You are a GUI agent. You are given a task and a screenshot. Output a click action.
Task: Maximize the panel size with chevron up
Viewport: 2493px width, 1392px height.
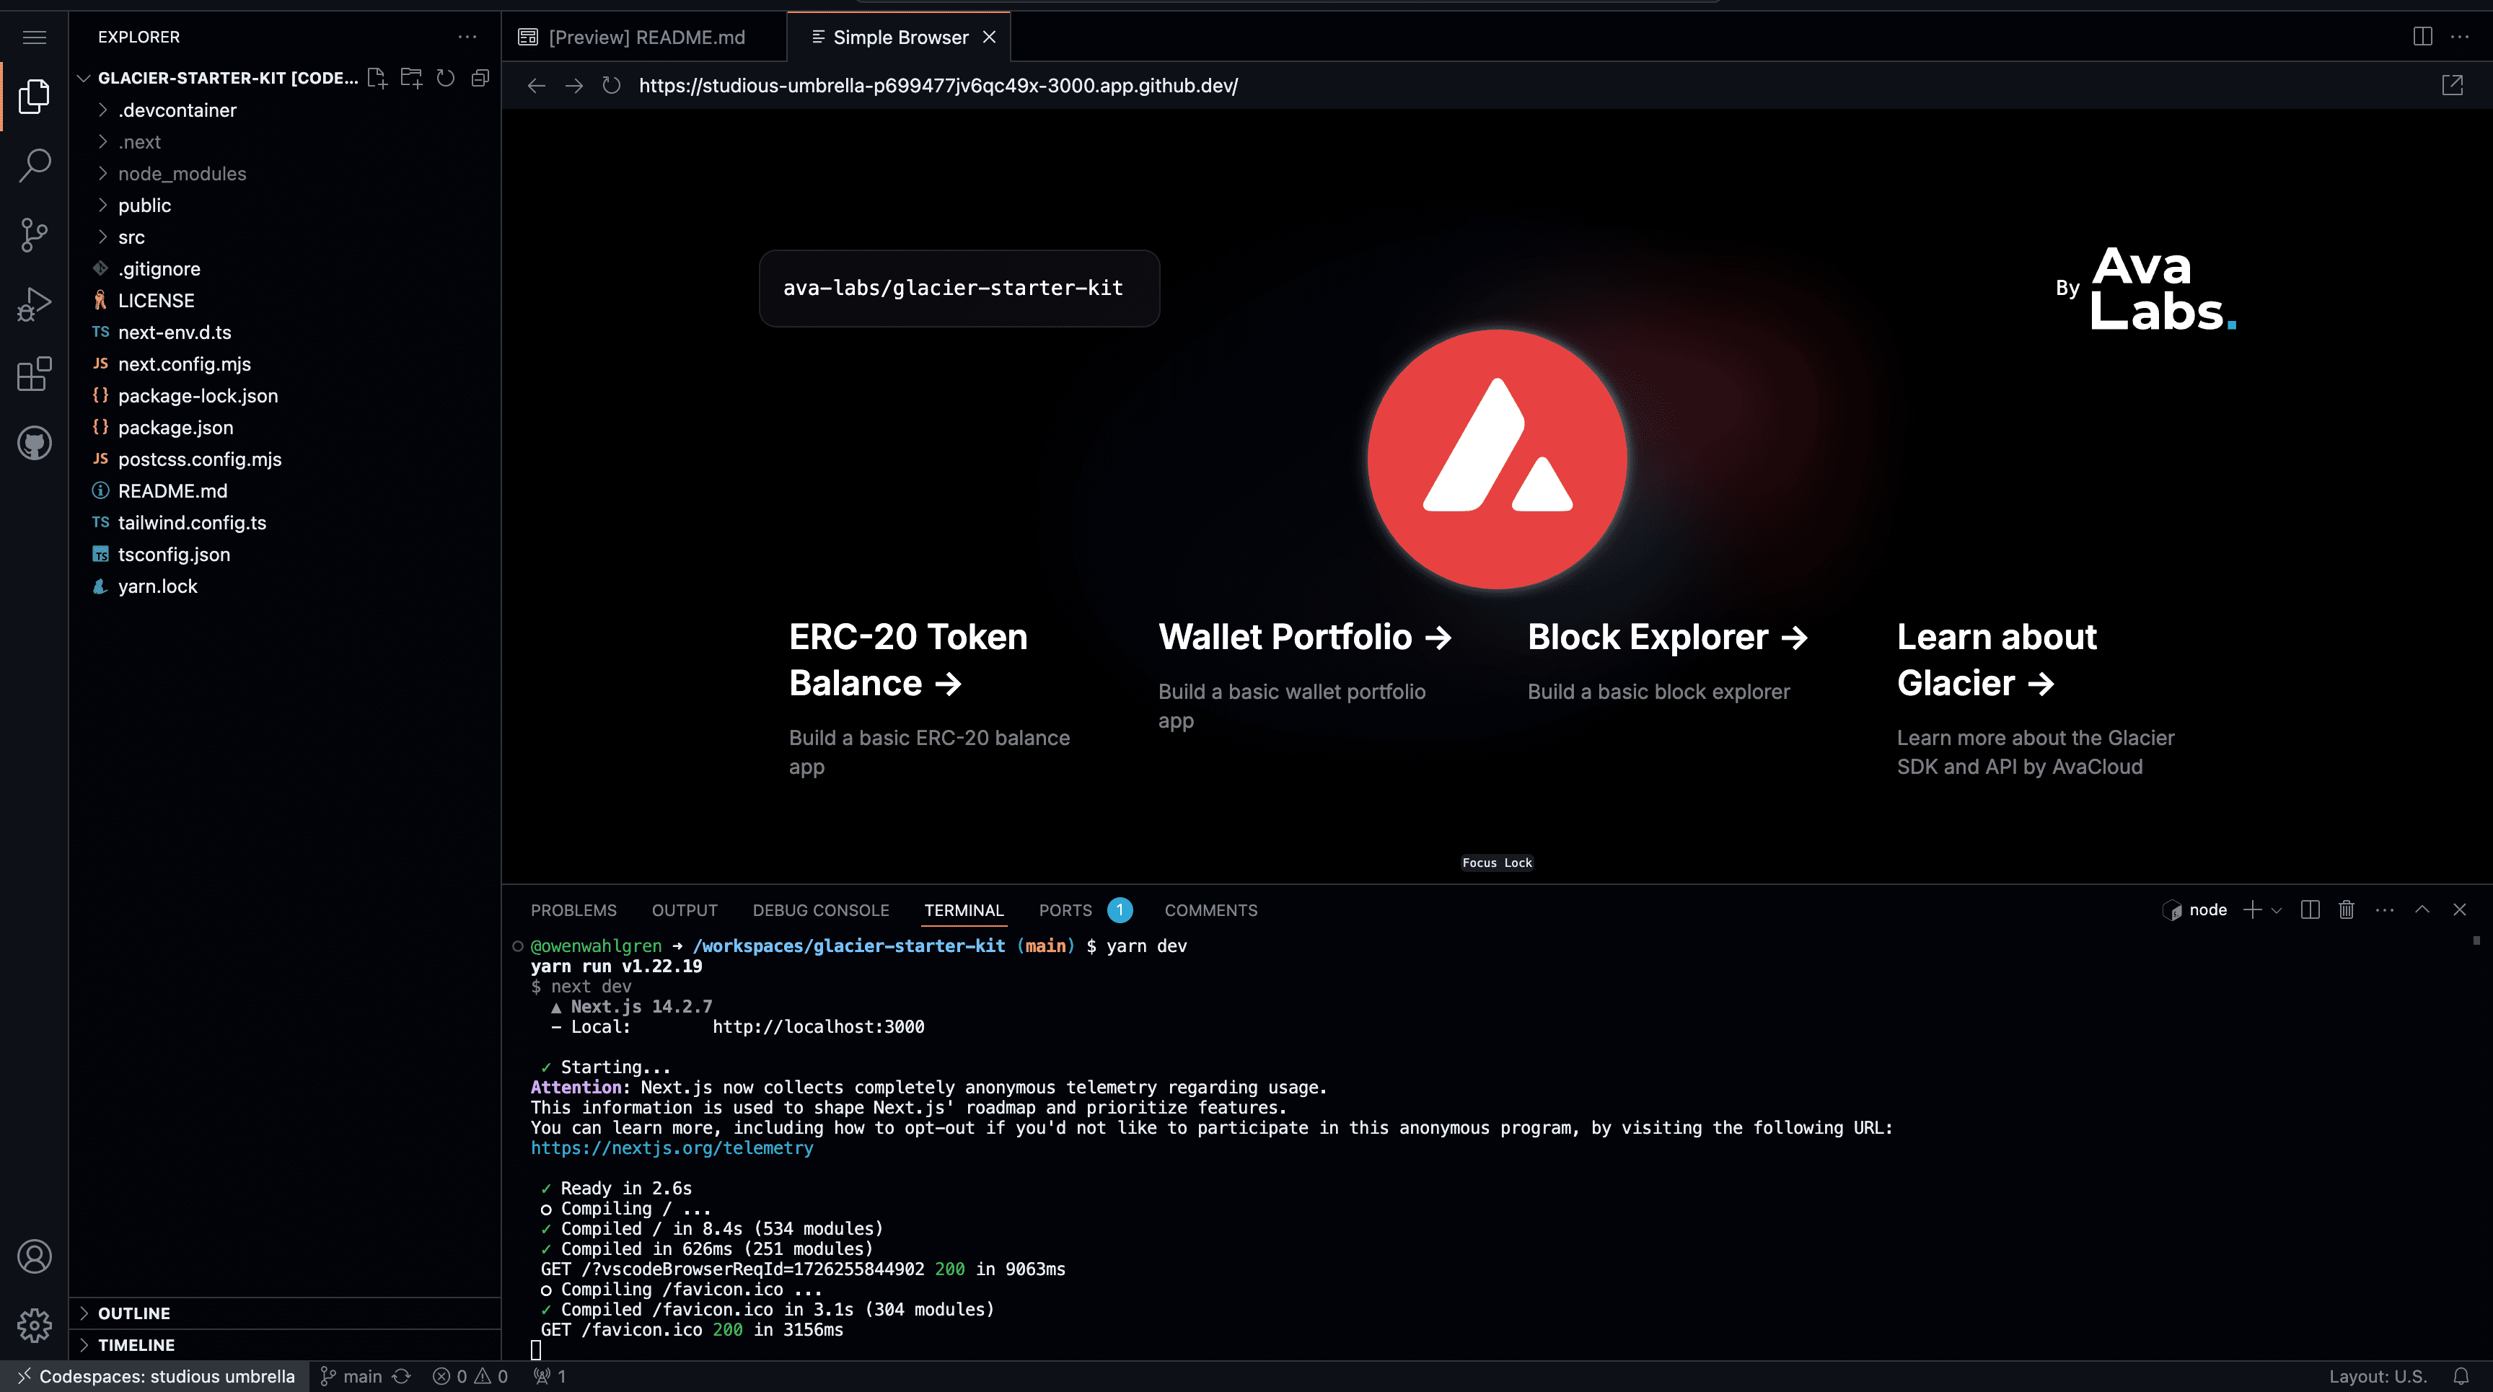(x=2422, y=909)
